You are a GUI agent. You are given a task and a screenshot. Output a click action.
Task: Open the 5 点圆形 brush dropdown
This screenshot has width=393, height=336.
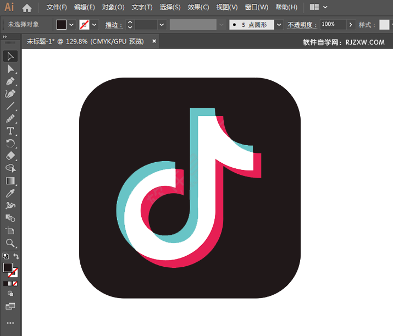click(x=279, y=25)
